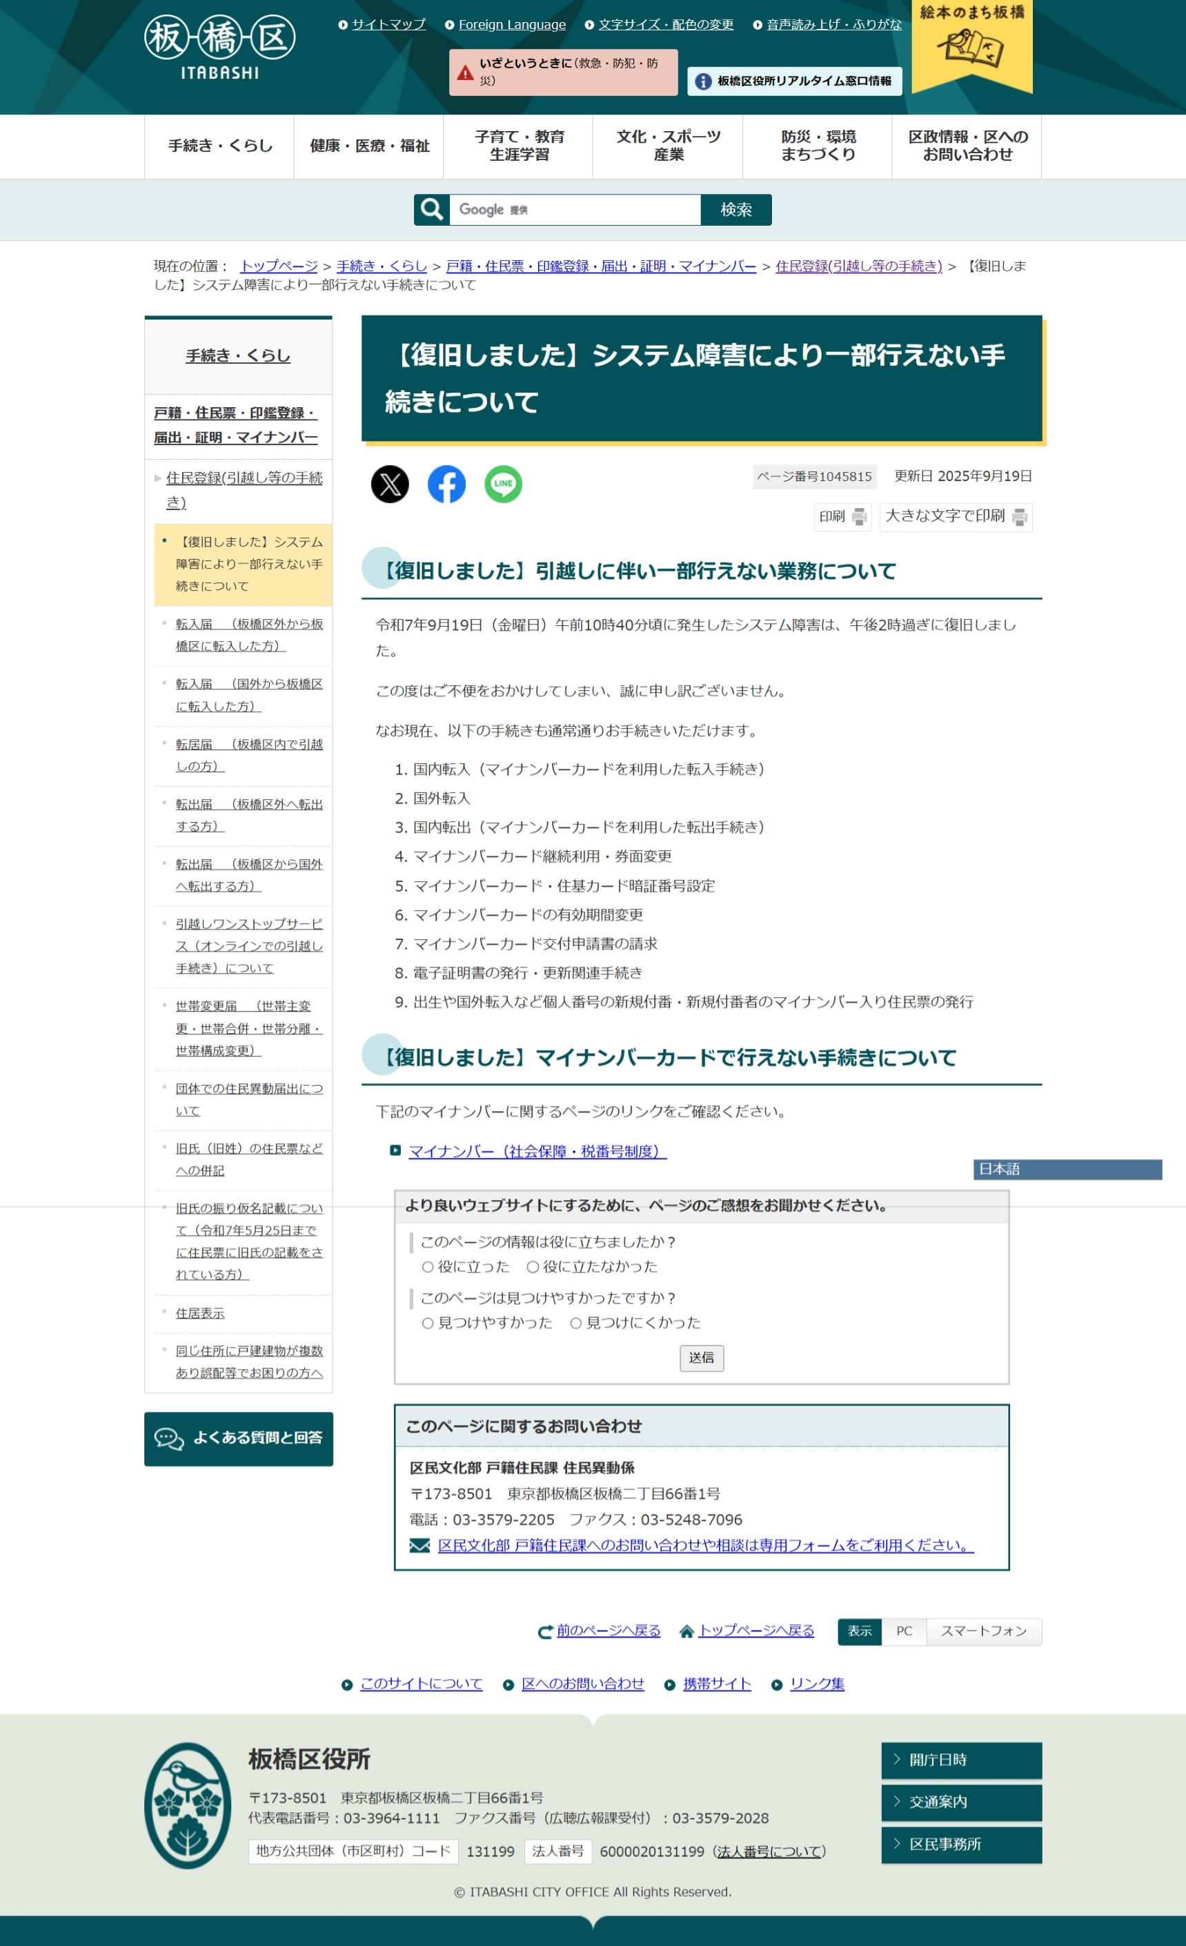Open 住居表示 sidebar link
Image resolution: width=1186 pixels, height=1946 pixels.
point(200,1313)
